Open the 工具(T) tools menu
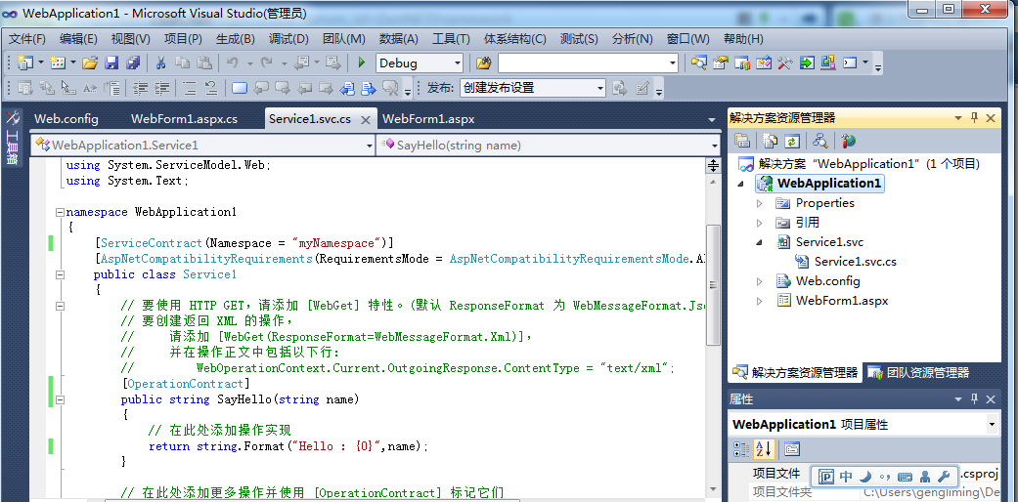 tap(451, 39)
